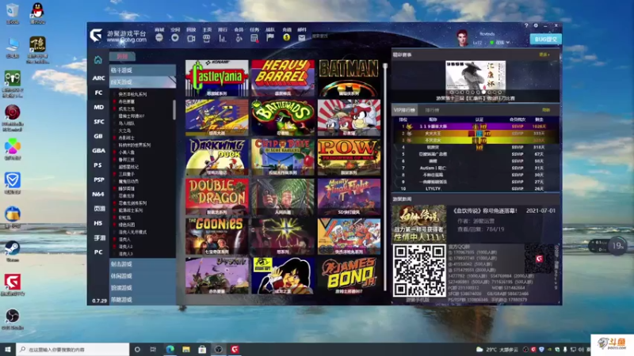
Task: Select the H5 platform tab
Action: (98, 223)
